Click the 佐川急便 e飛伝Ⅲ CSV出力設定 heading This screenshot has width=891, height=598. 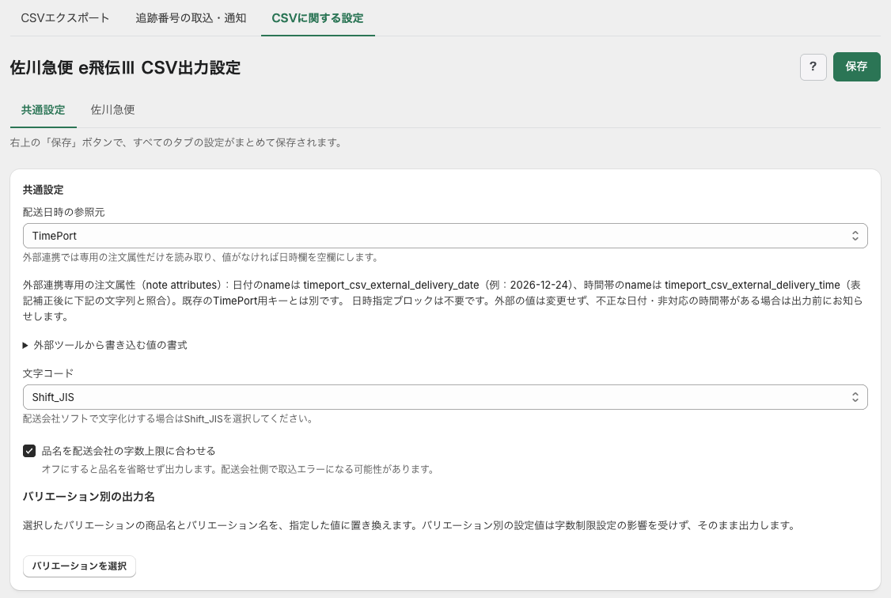point(125,67)
